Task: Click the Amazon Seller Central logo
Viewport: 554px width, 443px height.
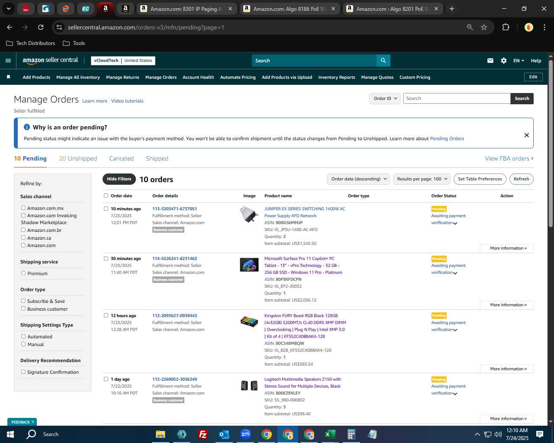Action: pos(50,61)
